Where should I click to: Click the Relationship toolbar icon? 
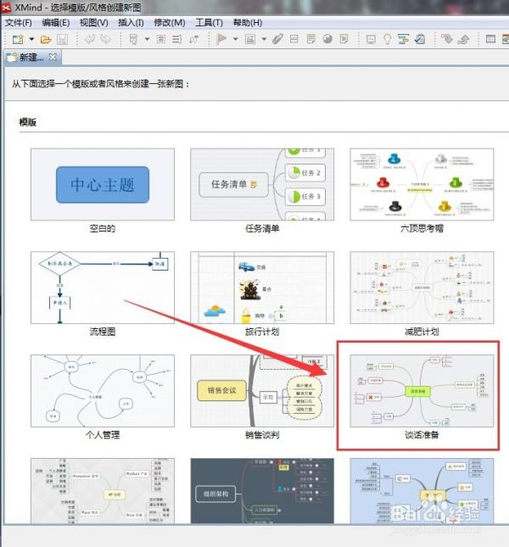pos(193,39)
